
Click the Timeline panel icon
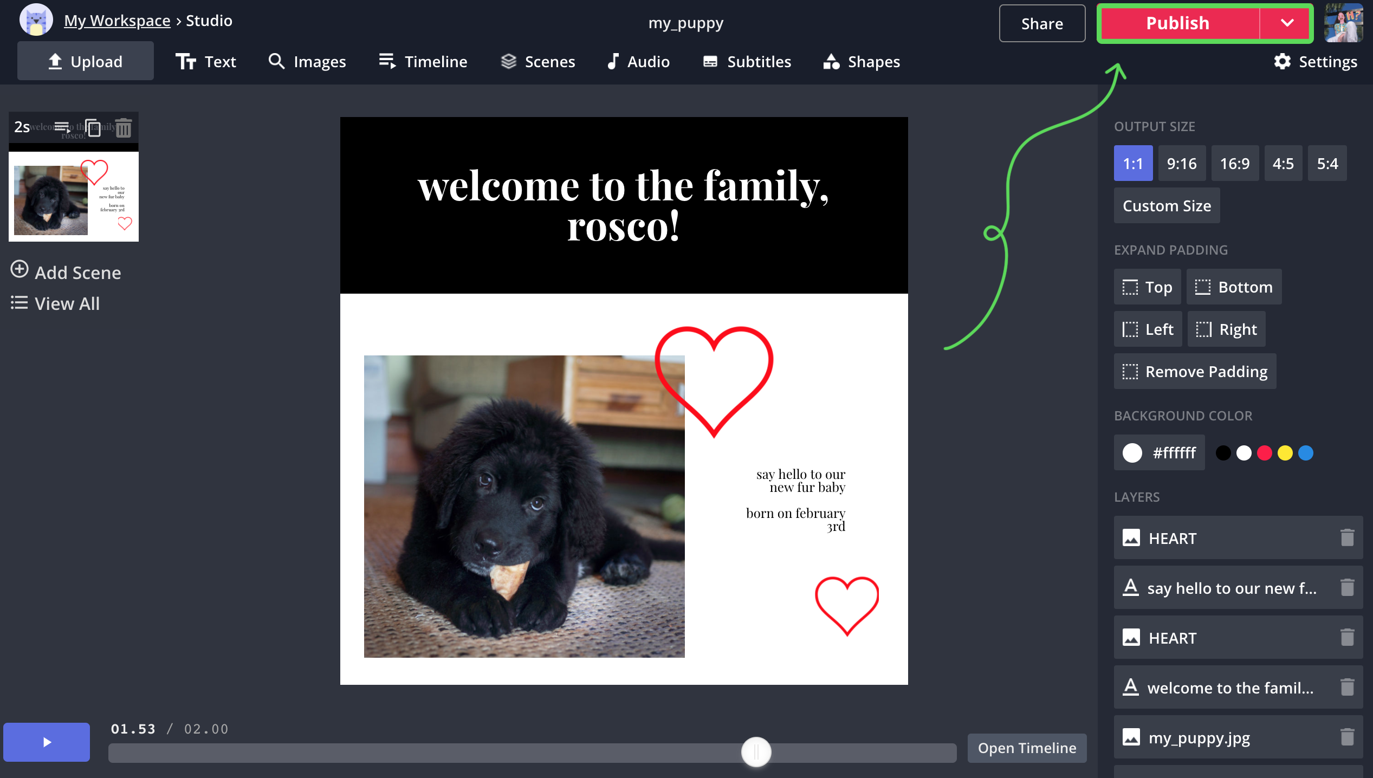(423, 61)
